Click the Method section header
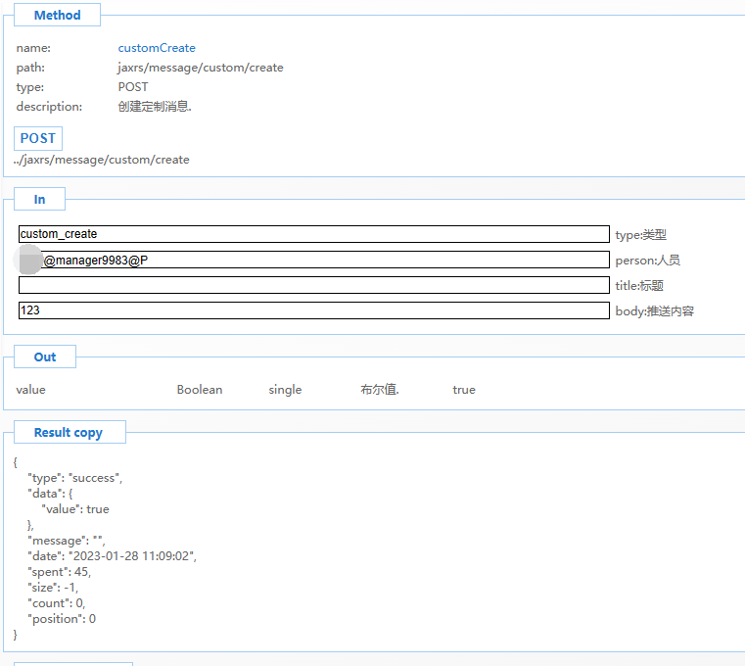Viewport: 745px width, 666px height. click(57, 15)
